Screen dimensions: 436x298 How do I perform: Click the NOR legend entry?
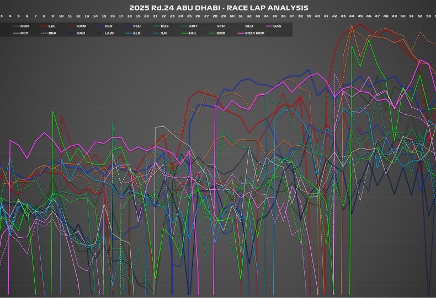(x=24, y=26)
